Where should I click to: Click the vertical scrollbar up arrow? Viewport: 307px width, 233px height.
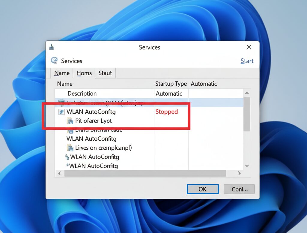click(x=247, y=93)
